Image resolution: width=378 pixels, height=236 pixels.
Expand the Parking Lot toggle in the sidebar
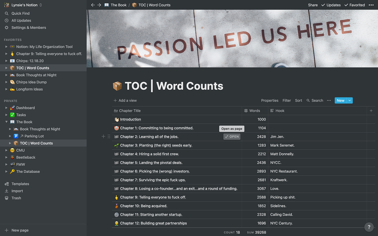tap(10, 136)
